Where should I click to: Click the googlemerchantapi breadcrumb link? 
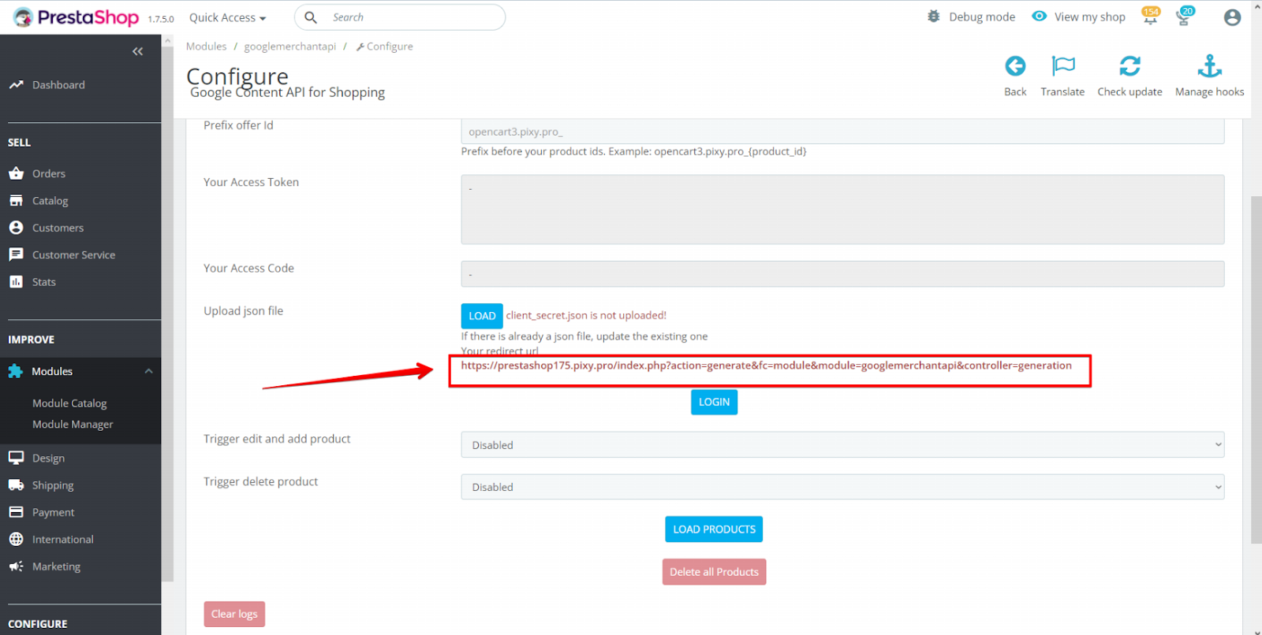tap(289, 46)
